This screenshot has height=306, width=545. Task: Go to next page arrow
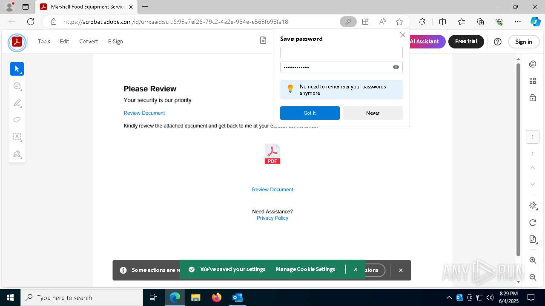[533, 184]
